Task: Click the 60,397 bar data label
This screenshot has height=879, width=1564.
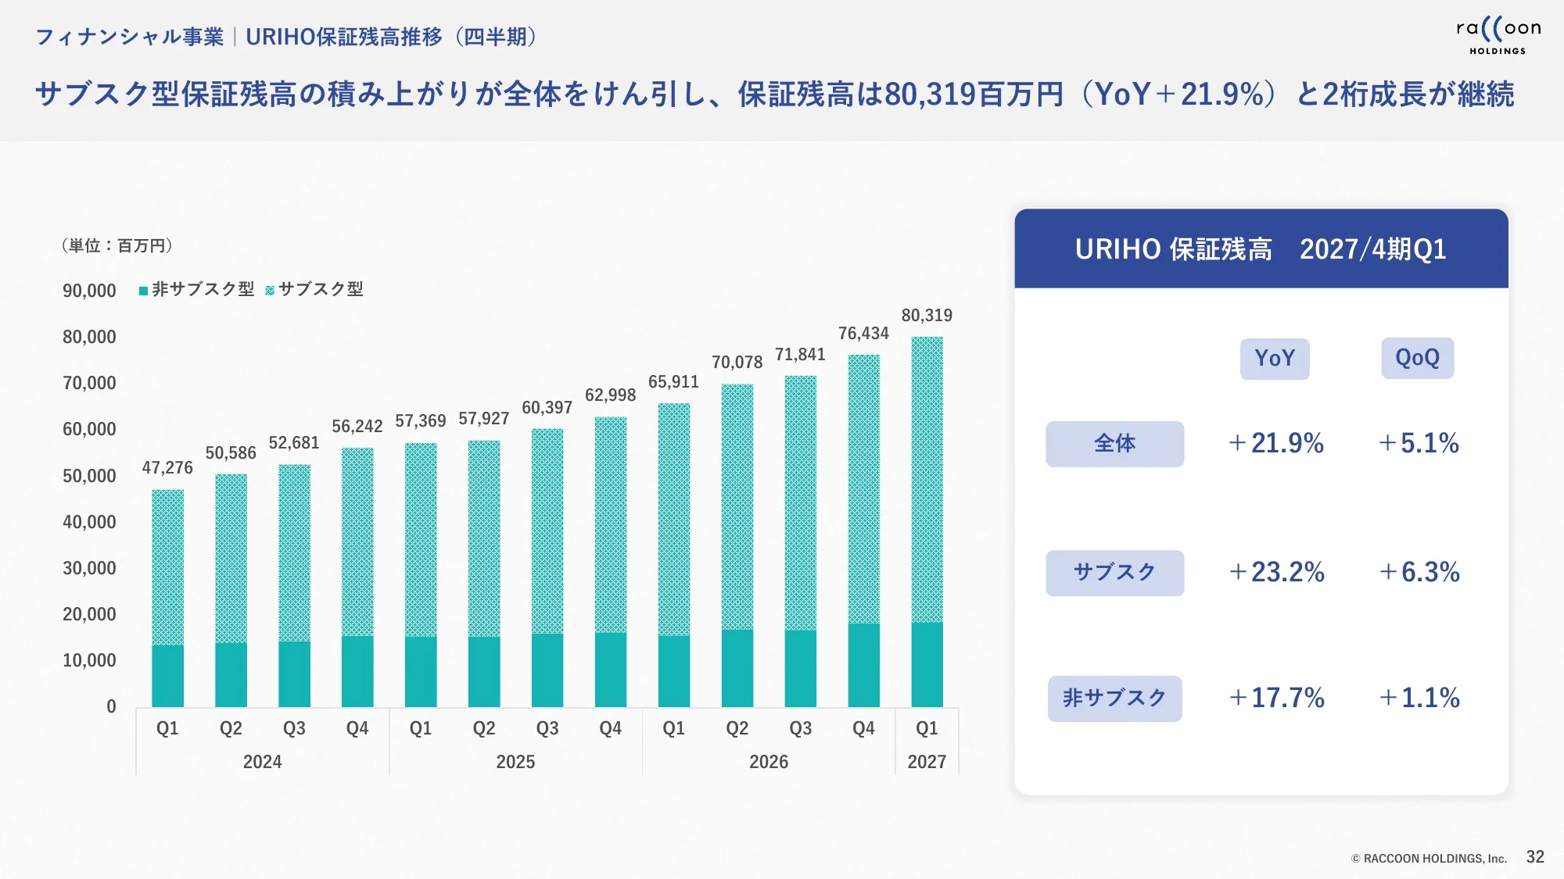Action: [x=547, y=408]
